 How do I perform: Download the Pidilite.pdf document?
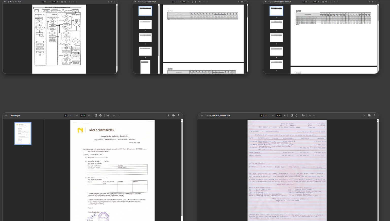pos(168,115)
